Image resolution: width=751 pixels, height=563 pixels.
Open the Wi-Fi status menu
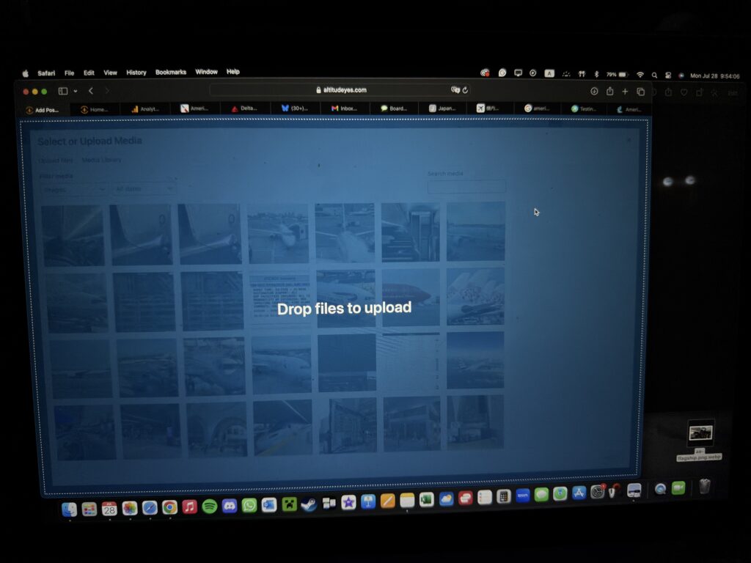pos(640,75)
